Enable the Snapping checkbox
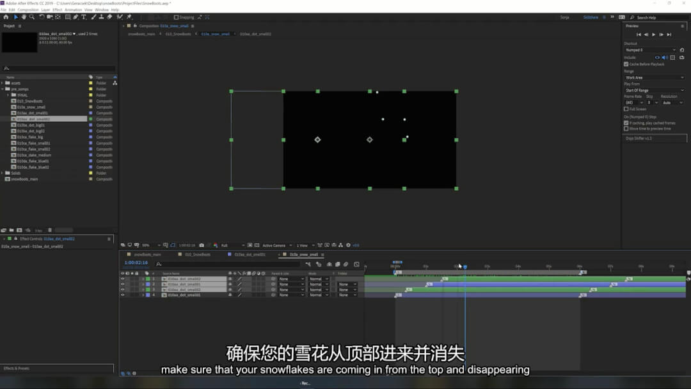691x389 pixels. click(177, 17)
